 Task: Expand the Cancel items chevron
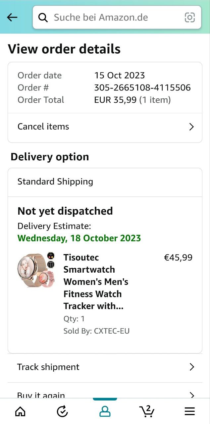191,127
